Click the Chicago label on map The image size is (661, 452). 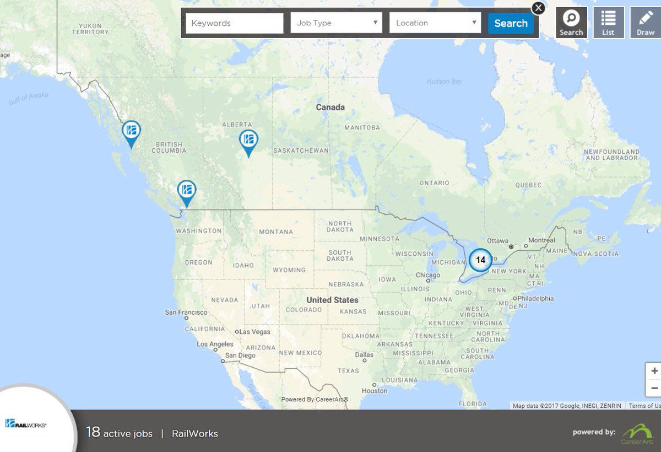[x=428, y=275]
